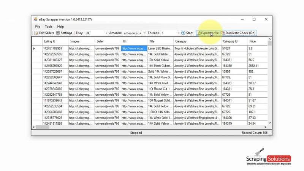Export results using Export to file
Image resolution: width=304 pixels, height=171 pixels.
click(208, 33)
